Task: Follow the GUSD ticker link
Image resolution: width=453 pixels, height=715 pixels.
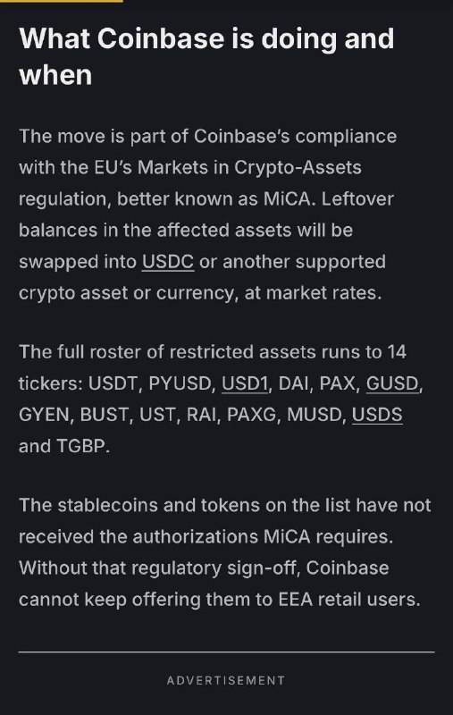Action: pos(392,383)
